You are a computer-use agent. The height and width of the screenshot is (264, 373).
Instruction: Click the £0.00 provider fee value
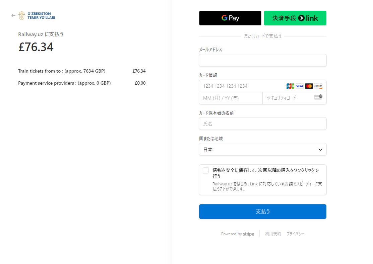point(140,83)
